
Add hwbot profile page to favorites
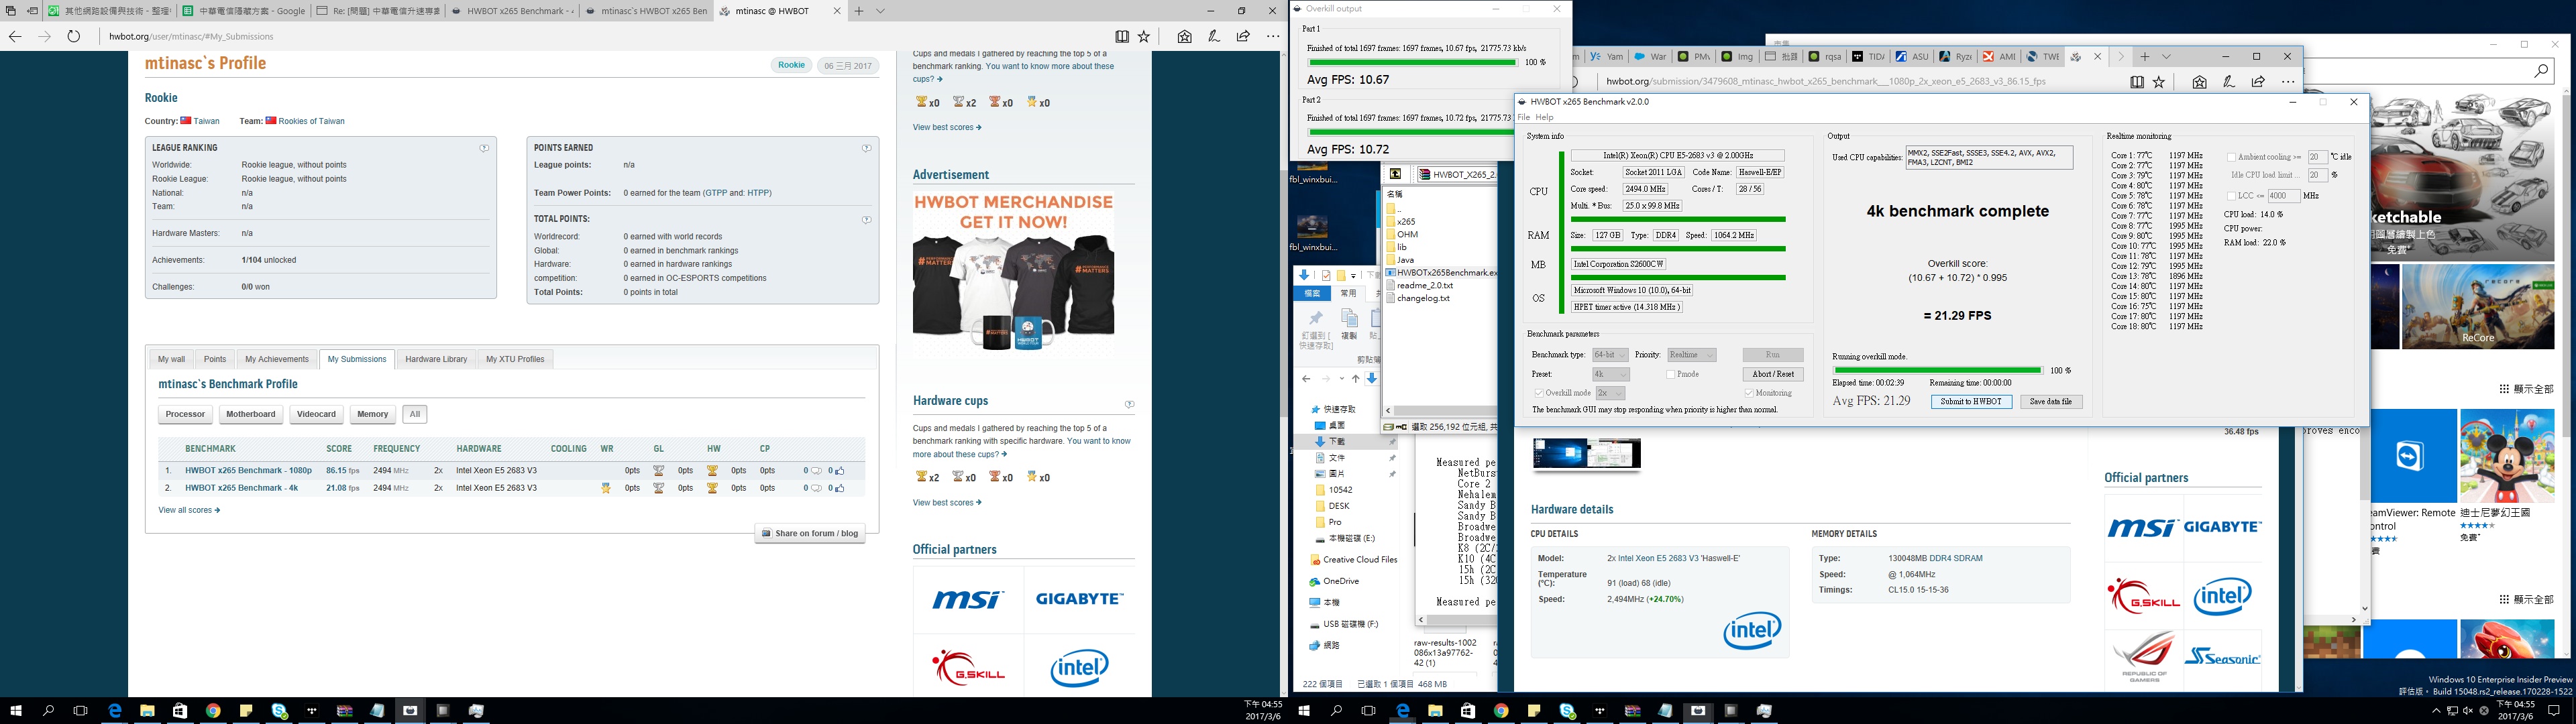pyautogui.click(x=1144, y=36)
